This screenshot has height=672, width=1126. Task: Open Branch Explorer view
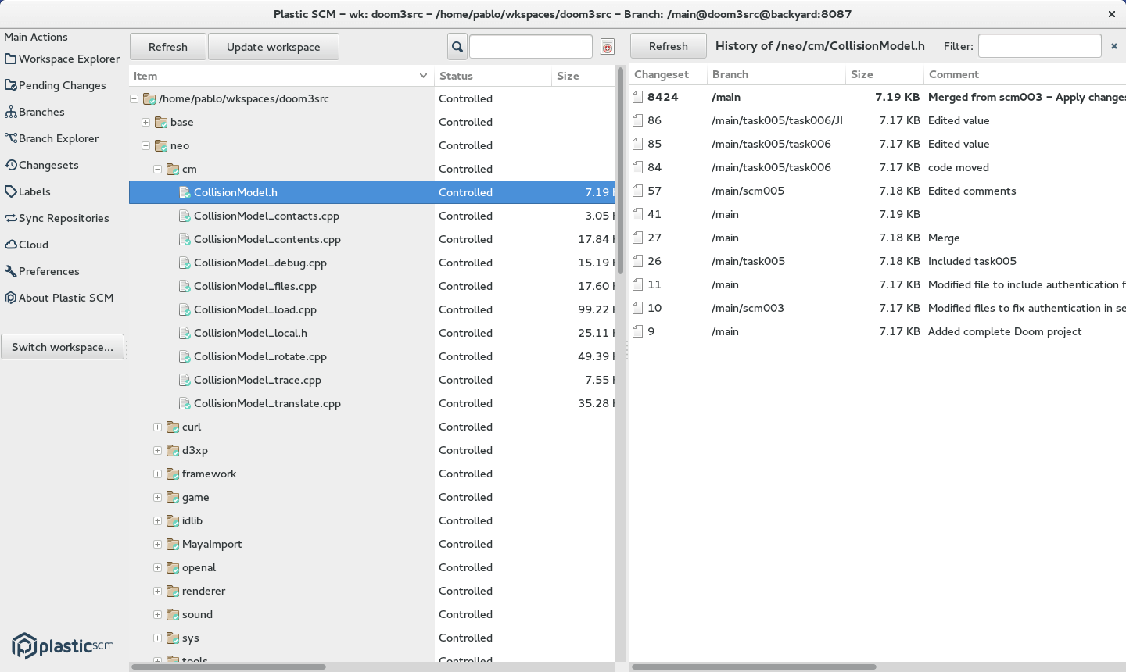click(52, 138)
